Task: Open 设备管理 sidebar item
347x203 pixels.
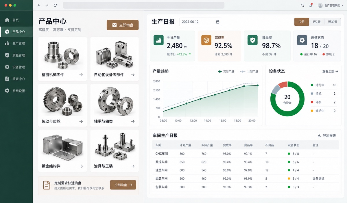Action: coord(16,67)
